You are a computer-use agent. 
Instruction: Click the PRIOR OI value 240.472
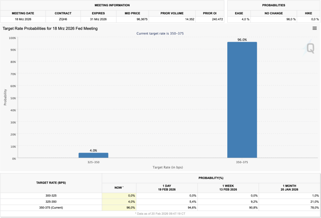point(217,19)
